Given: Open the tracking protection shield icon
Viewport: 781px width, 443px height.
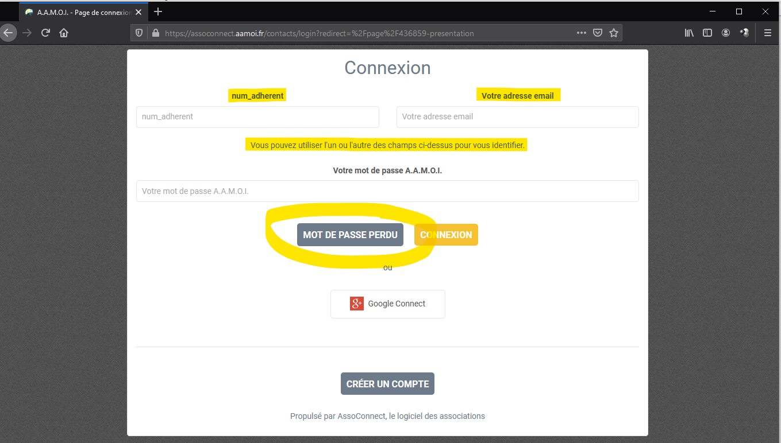Looking at the screenshot, I should (x=139, y=33).
